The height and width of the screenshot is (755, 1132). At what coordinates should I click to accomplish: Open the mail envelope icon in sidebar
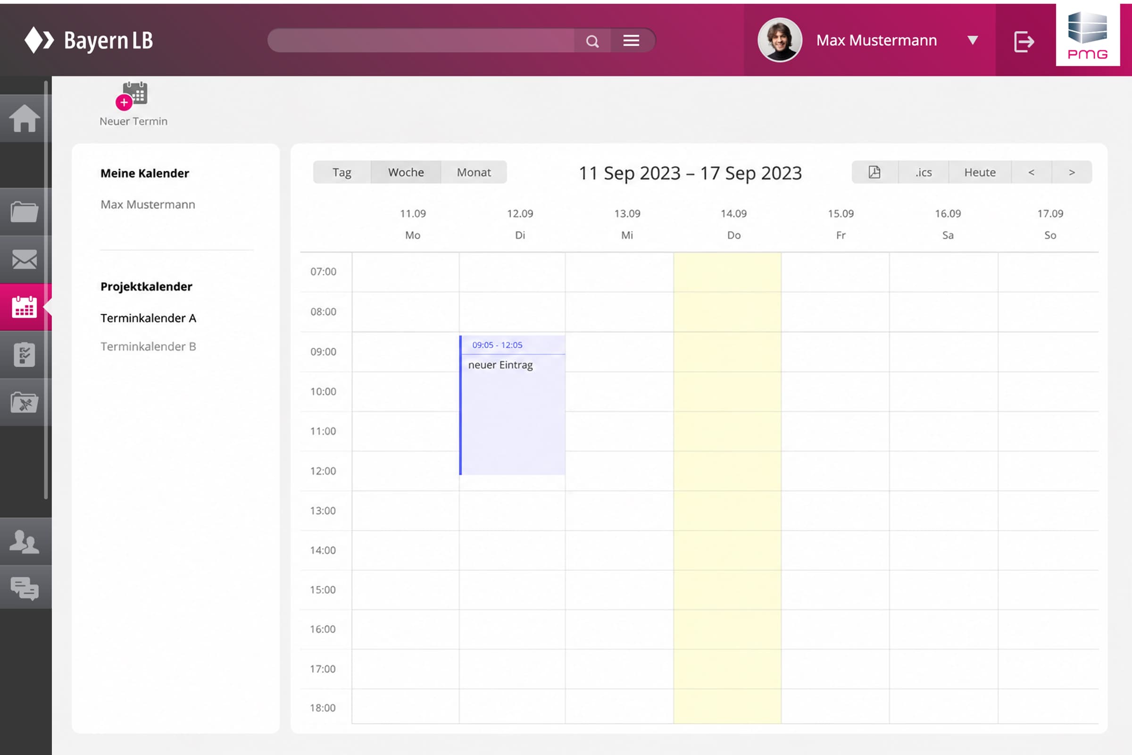click(24, 260)
